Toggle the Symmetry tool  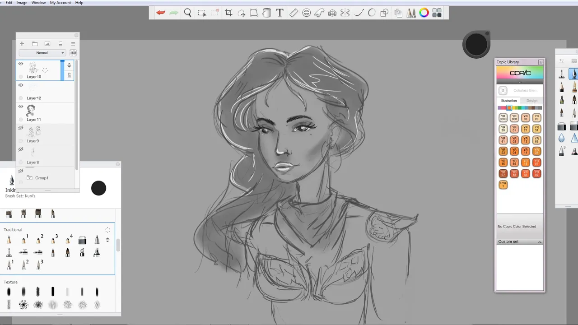(x=345, y=13)
